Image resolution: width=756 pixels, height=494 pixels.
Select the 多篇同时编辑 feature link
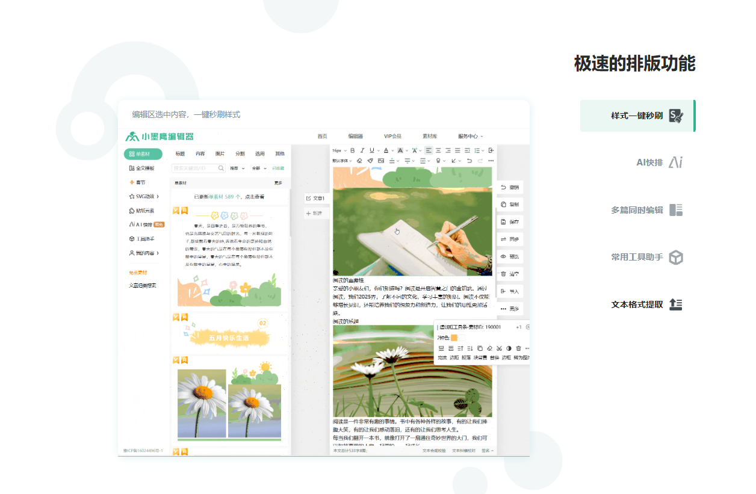(x=637, y=210)
